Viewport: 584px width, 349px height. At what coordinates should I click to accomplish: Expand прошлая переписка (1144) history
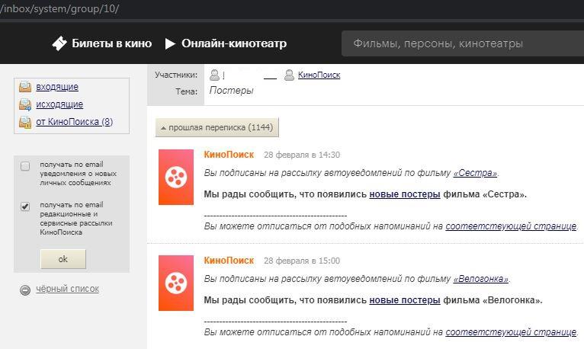point(217,127)
